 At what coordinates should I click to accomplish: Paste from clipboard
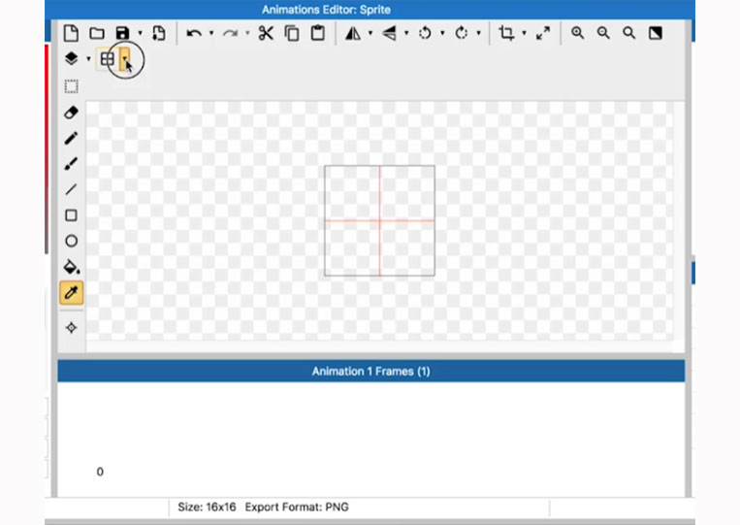[317, 33]
